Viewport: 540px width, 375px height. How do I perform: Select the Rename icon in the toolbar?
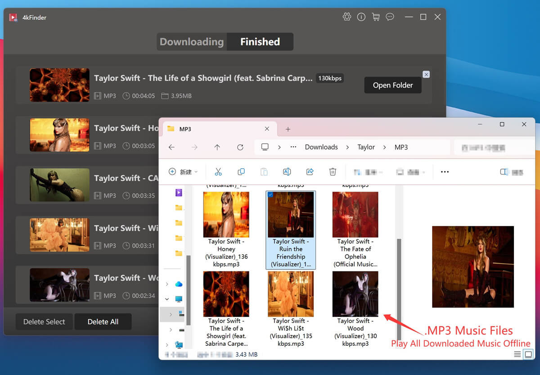click(x=287, y=171)
